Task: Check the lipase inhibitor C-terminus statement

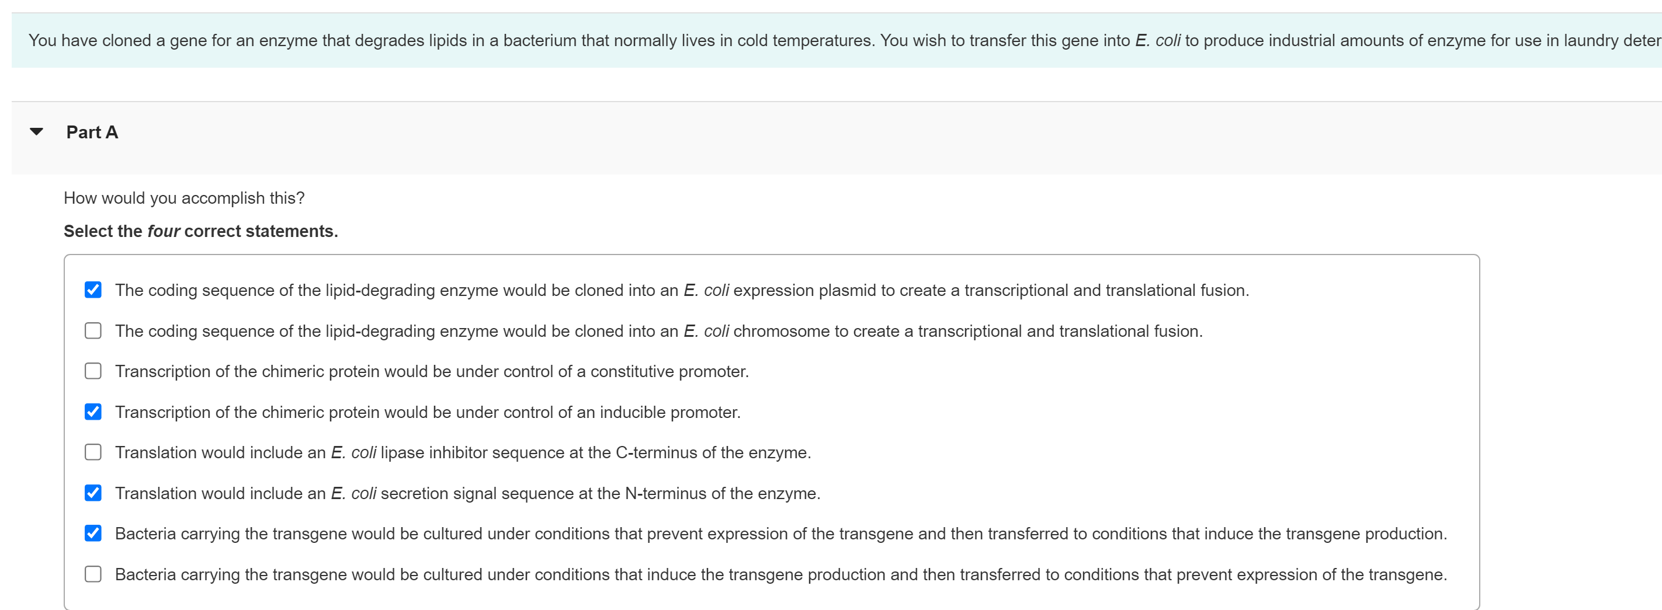Action: (x=93, y=452)
